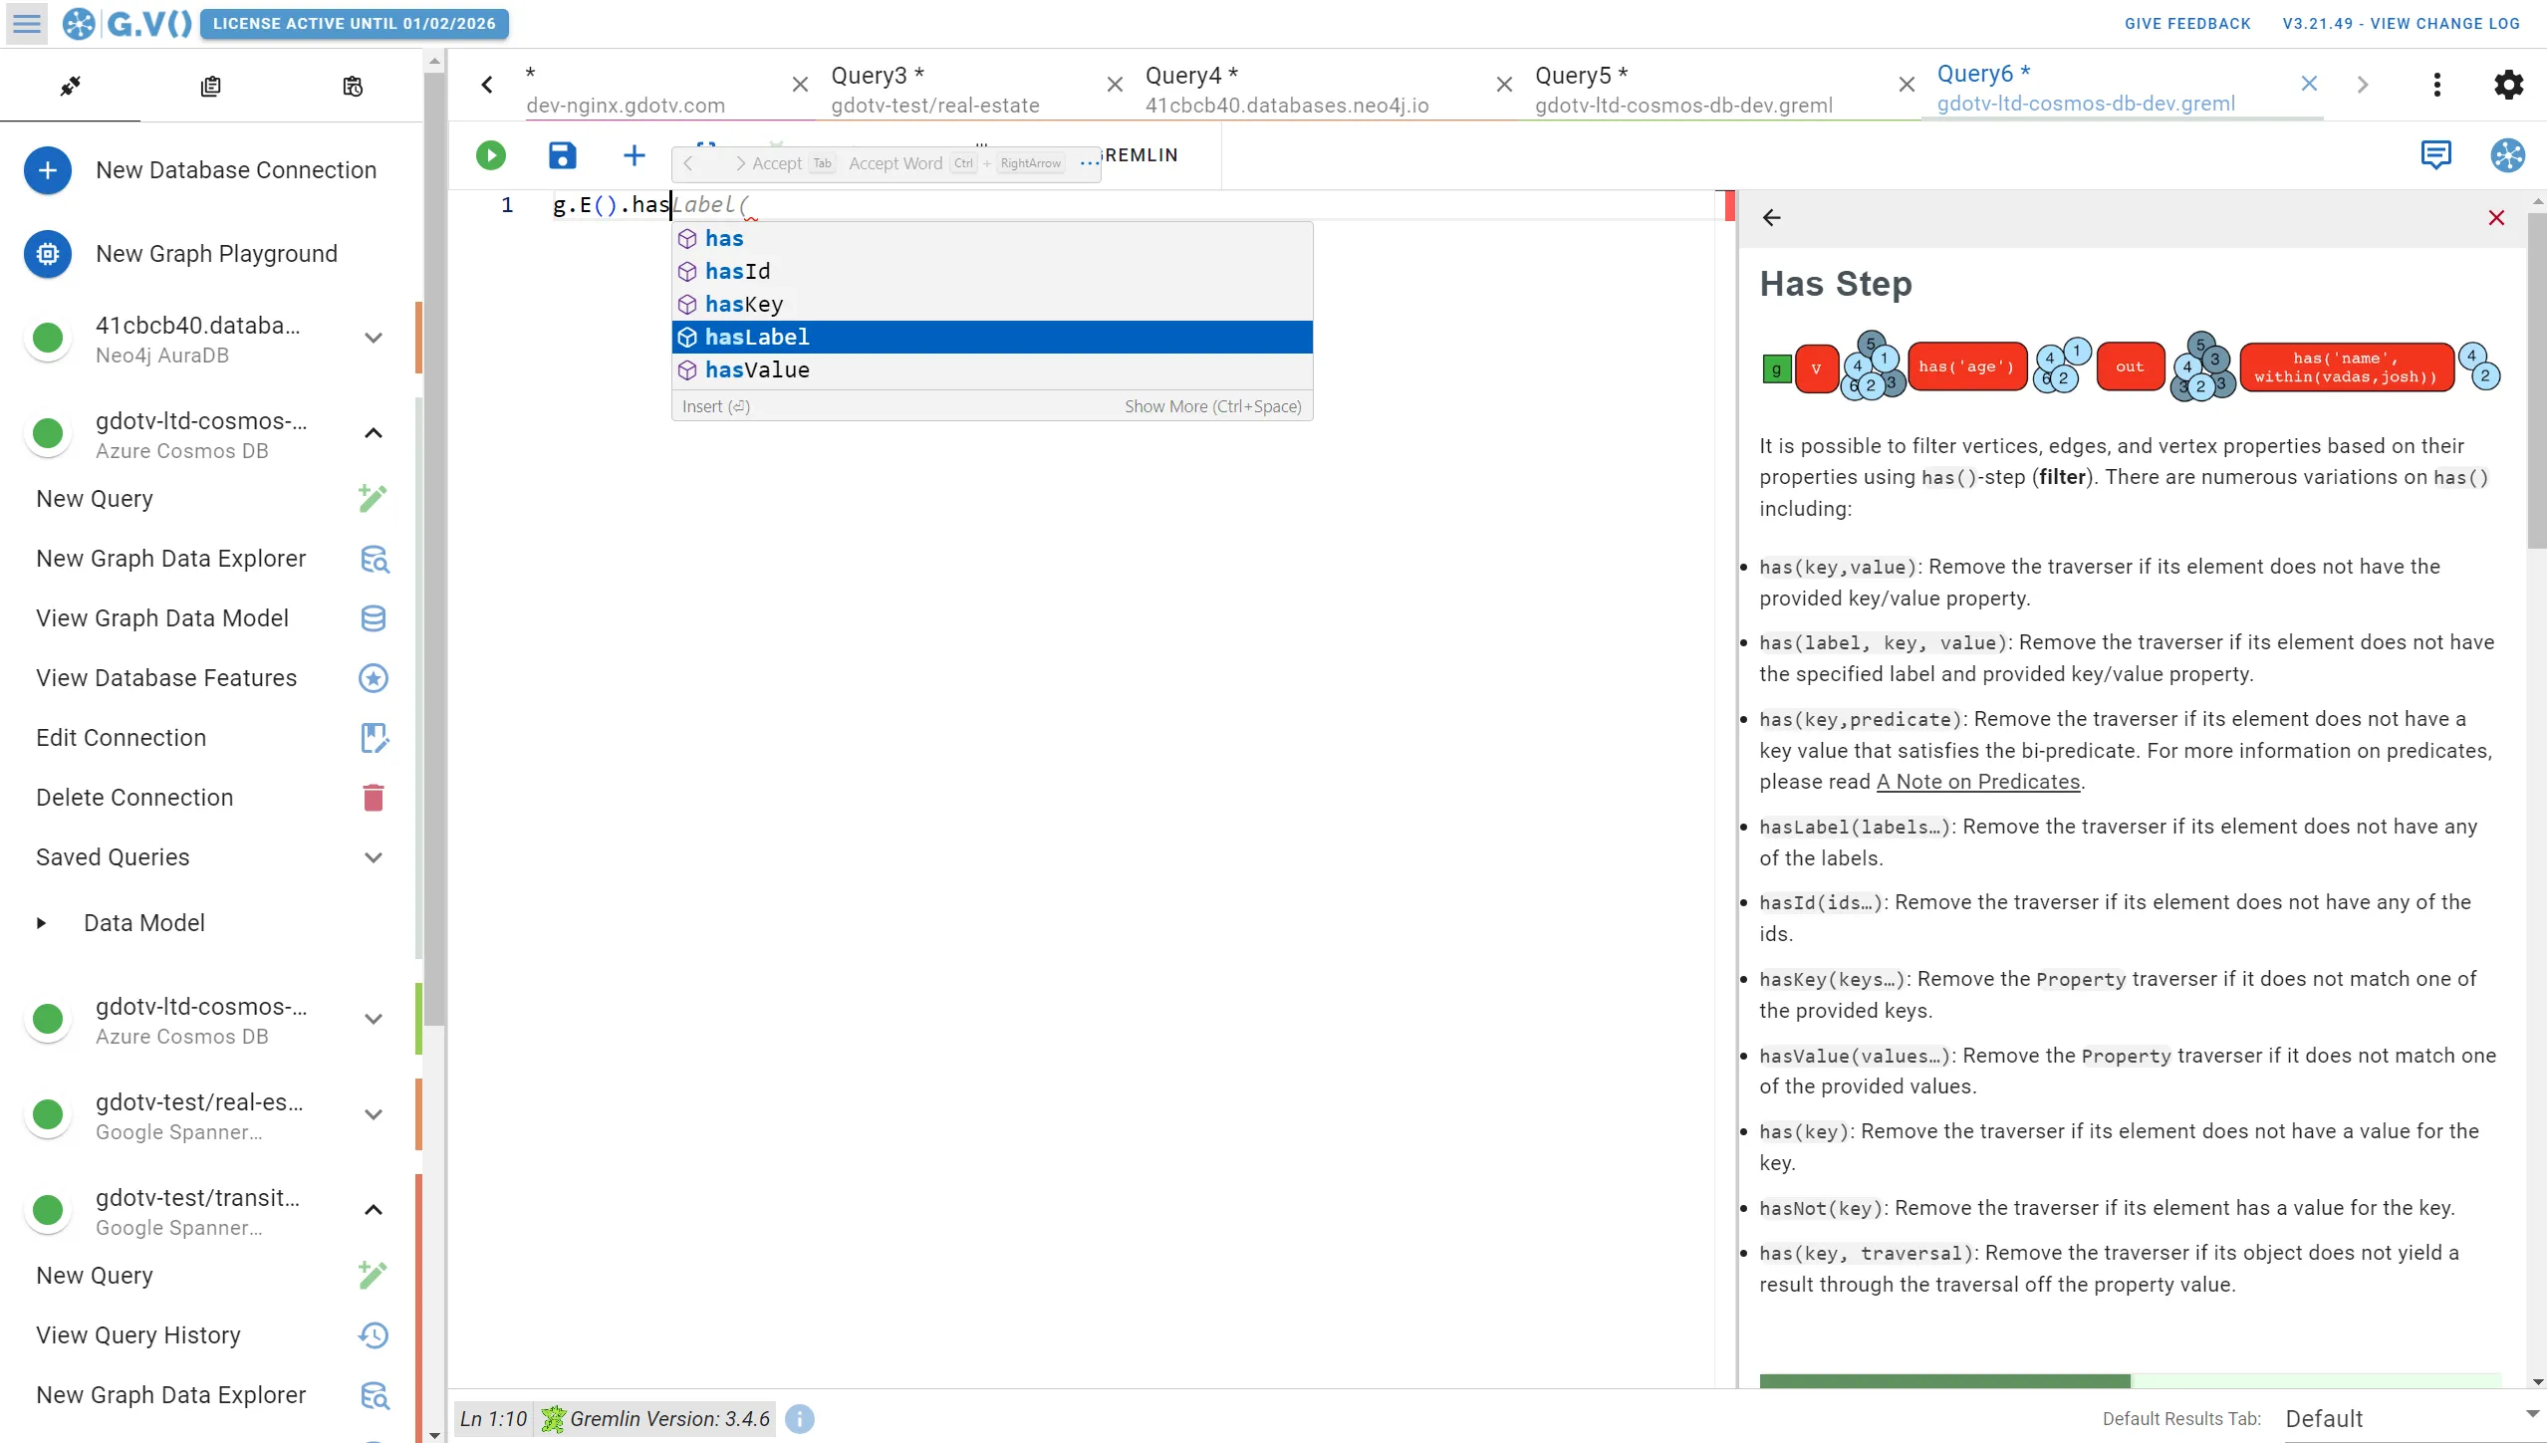Expand the second gdotv-ltd-cosmos Azure connection
Image resolution: width=2547 pixels, height=1443 pixels.
[374, 1019]
